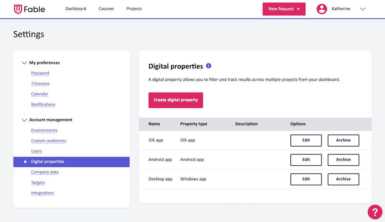The height and width of the screenshot is (222, 385).
Task: Open the Password settings link
Action: 40,73
